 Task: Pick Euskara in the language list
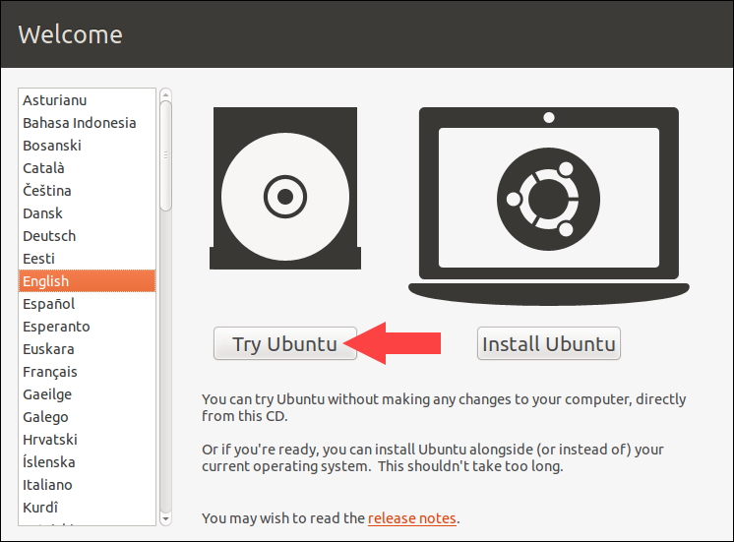pos(87,349)
